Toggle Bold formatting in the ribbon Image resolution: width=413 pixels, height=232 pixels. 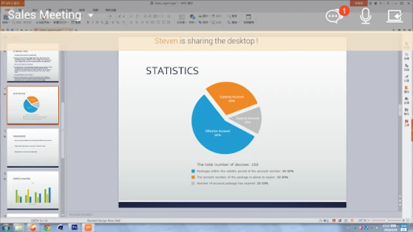tap(88, 23)
